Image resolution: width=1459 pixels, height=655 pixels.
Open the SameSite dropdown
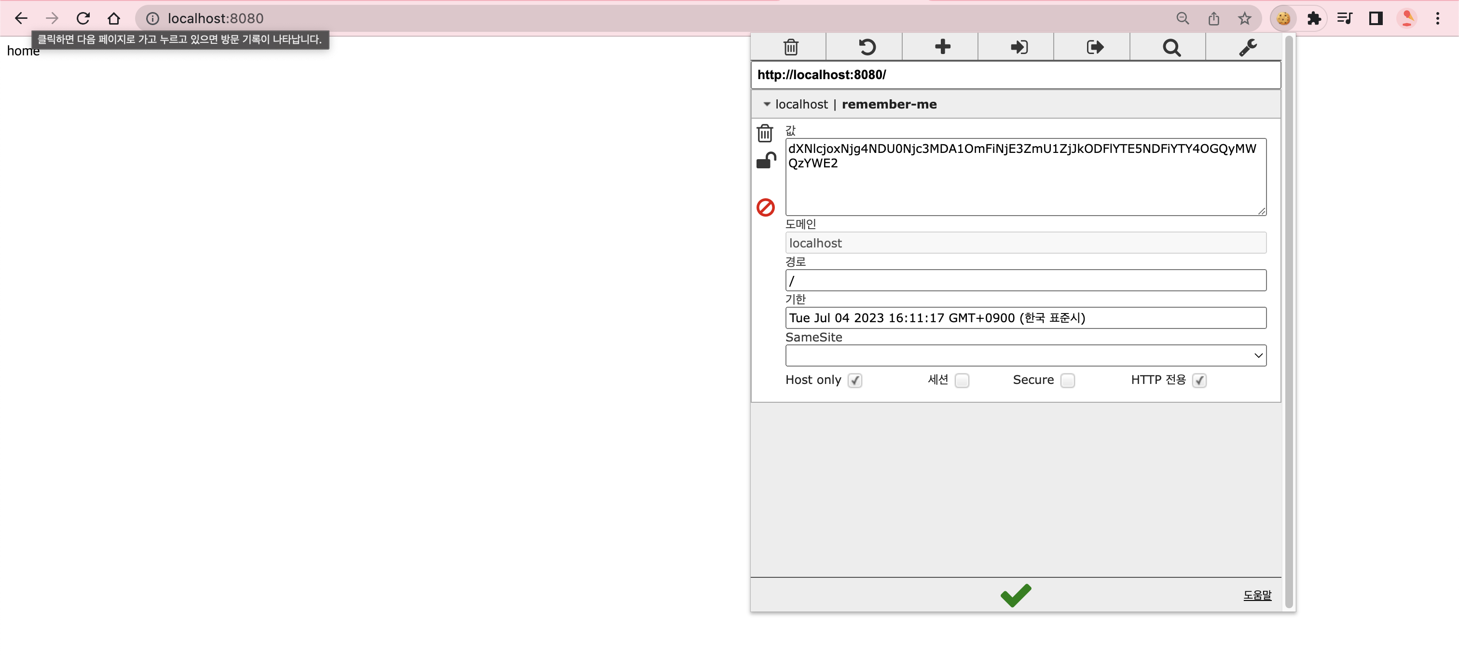point(1025,355)
